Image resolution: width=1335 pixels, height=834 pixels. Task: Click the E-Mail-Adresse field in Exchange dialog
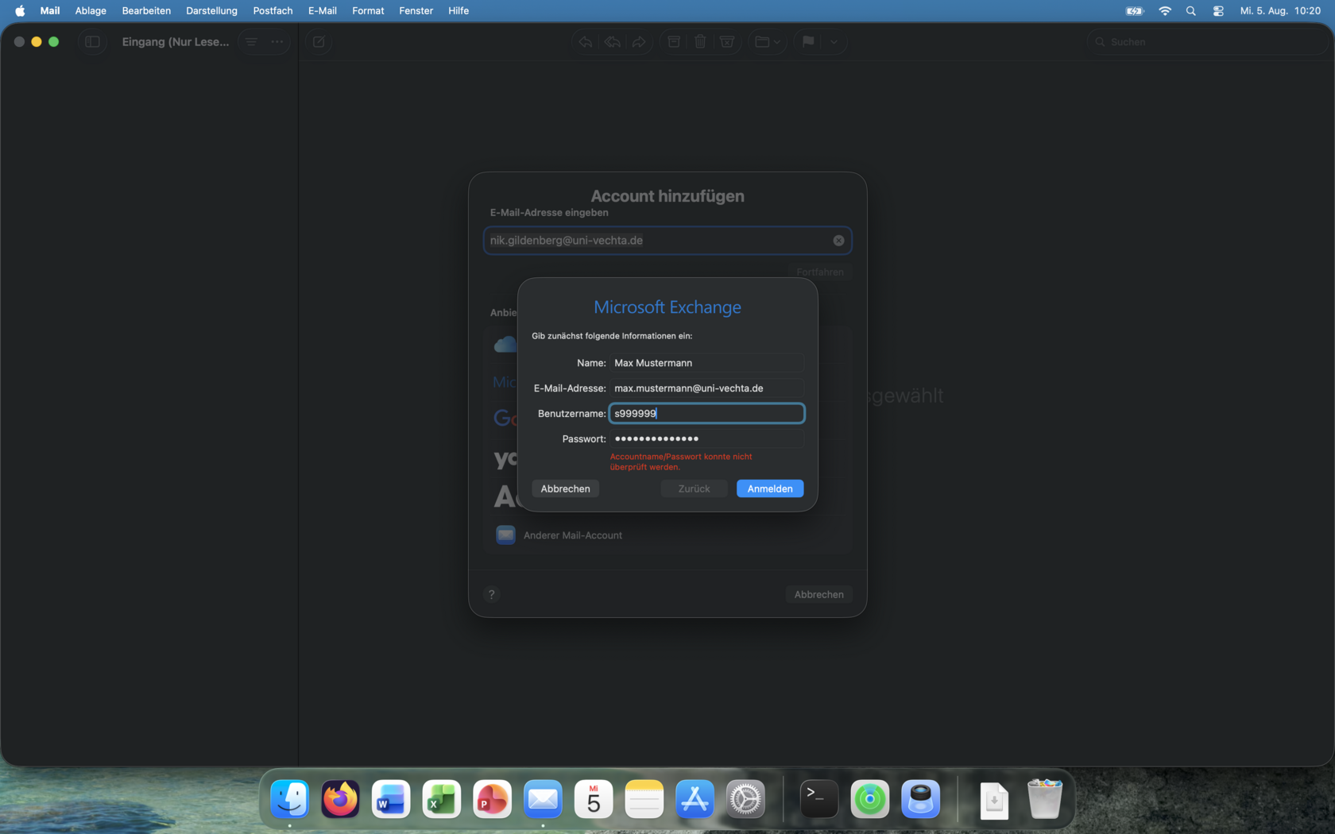pyautogui.click(x=706, y=388)
